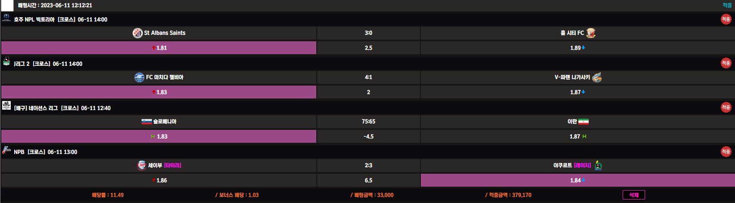This screenshot has height=203, width=735.
Task: Select St Albans Saints 1.81 odds cell
Action: 159,48
